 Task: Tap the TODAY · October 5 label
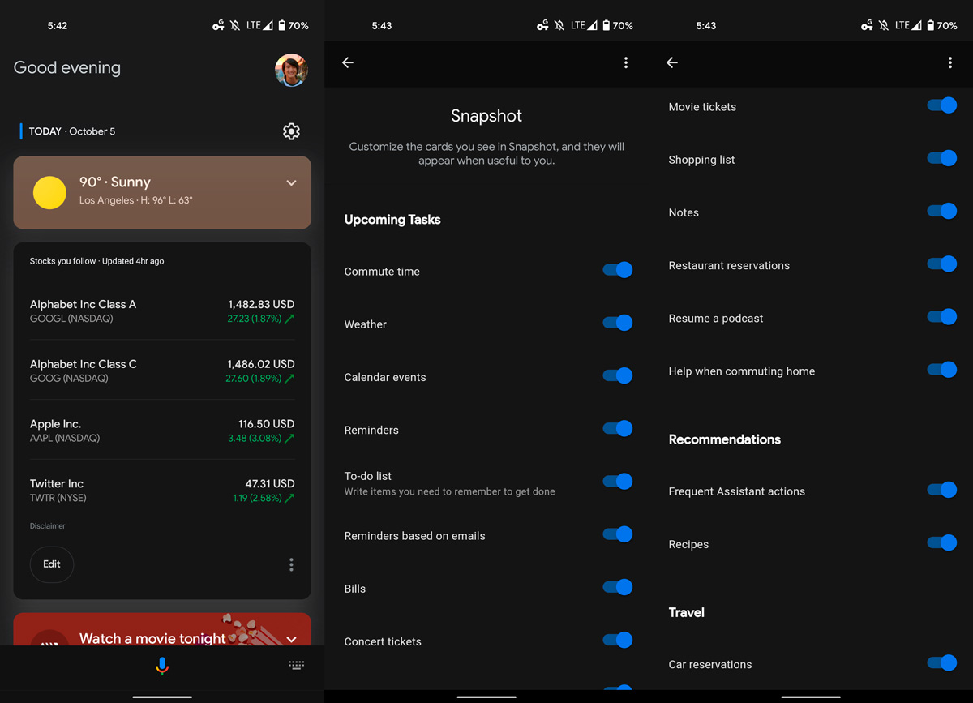[72, 131]
